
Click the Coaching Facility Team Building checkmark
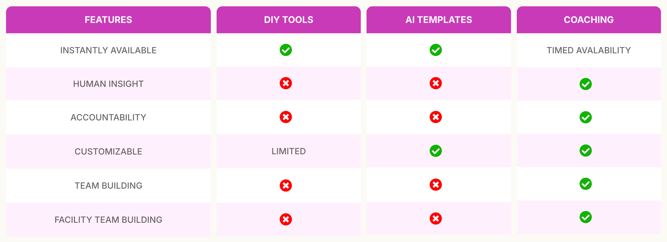click(x=585, y=217)
